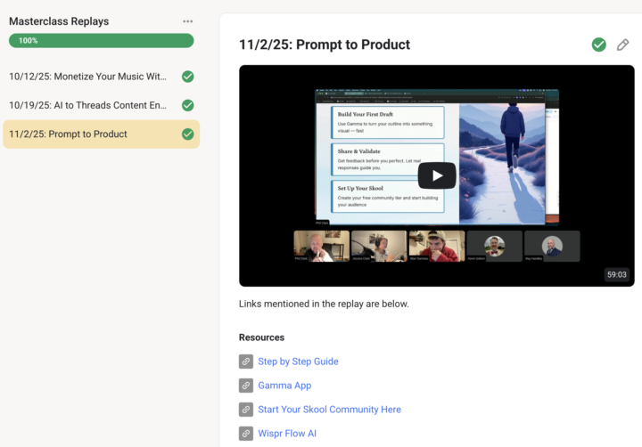Click the 59:03 video duration badge
Viewport: 642px width, 447px height.
click(617, 274)
